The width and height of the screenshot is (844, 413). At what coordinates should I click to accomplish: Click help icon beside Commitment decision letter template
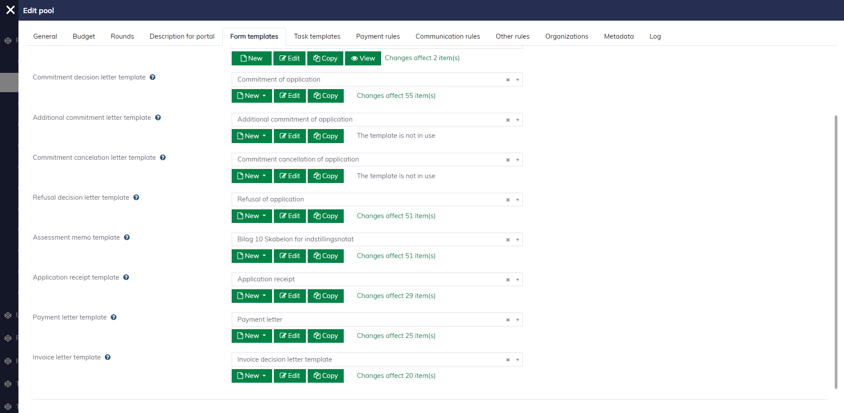tap(153, 77)
